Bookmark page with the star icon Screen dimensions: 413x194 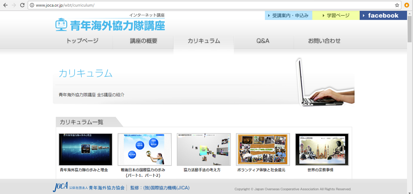click(x=397, y=5)
